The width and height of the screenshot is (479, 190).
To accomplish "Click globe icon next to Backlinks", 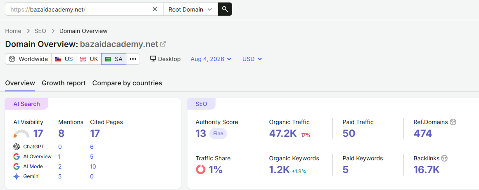I will point(444,158).
